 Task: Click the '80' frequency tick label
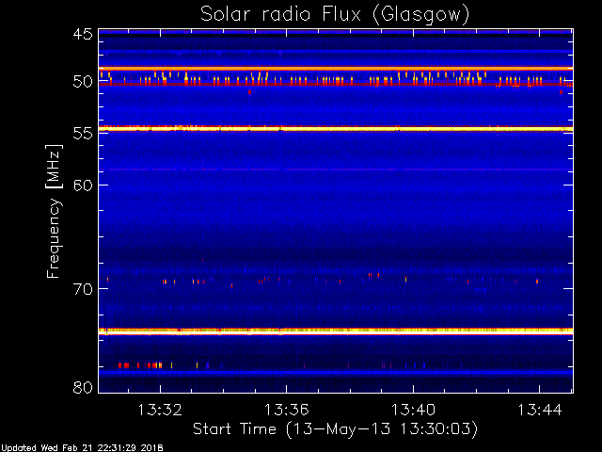click(x=83, y=387)
